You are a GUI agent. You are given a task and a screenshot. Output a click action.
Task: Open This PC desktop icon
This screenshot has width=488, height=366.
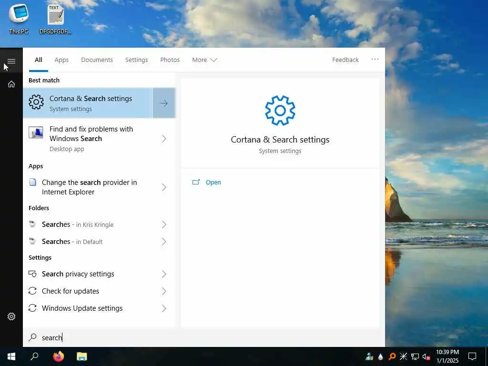[x=19, y=19]
